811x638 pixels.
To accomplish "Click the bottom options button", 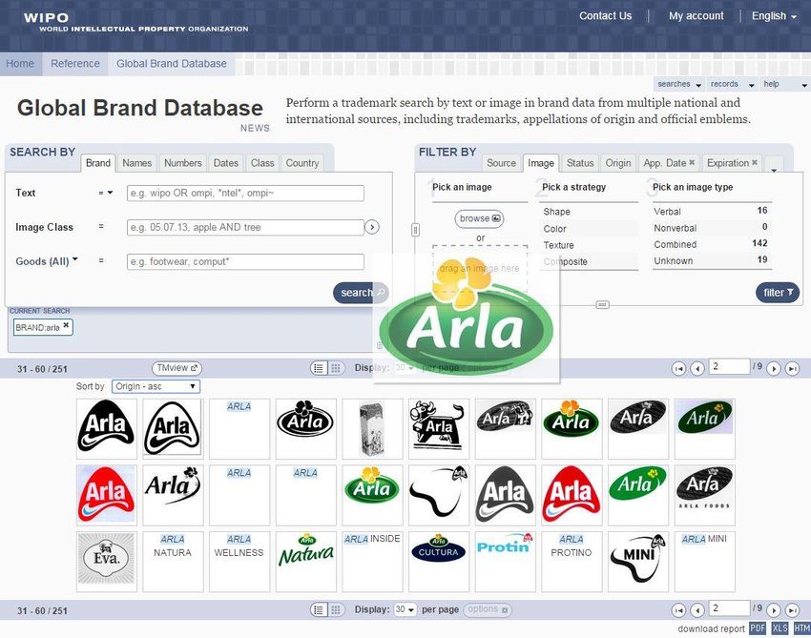I will [487, 609].
